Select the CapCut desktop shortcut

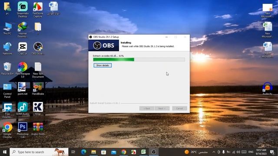pos(23,49)
